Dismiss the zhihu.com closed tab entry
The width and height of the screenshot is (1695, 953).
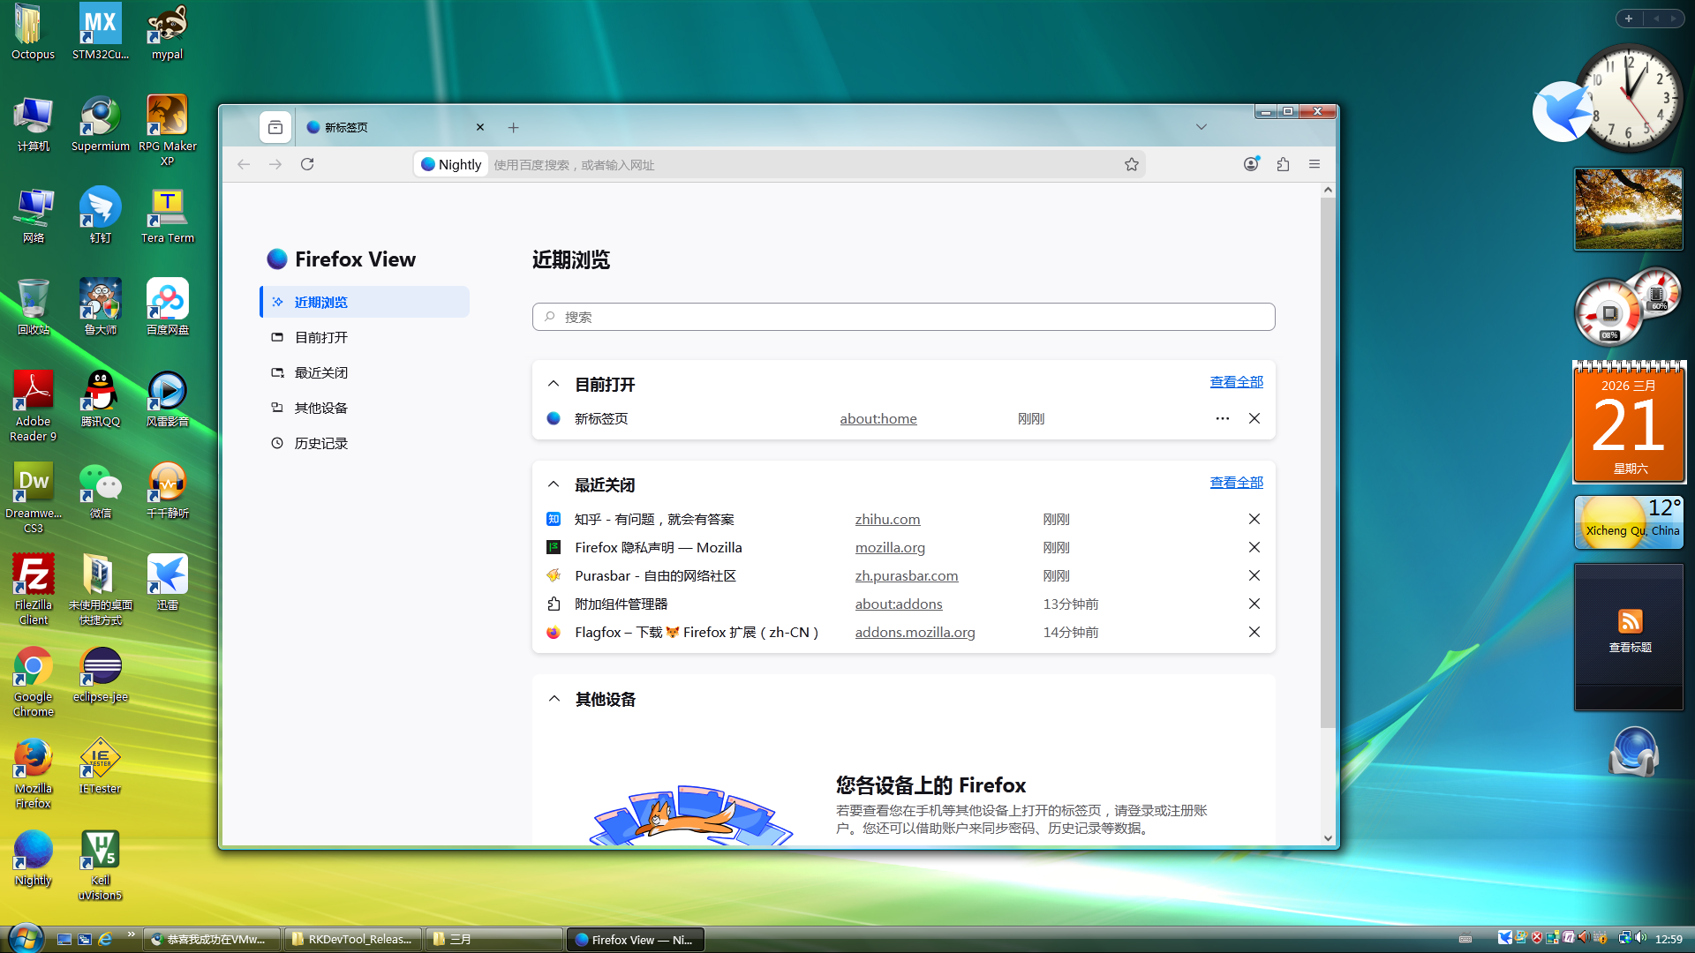pos(1254,519)
